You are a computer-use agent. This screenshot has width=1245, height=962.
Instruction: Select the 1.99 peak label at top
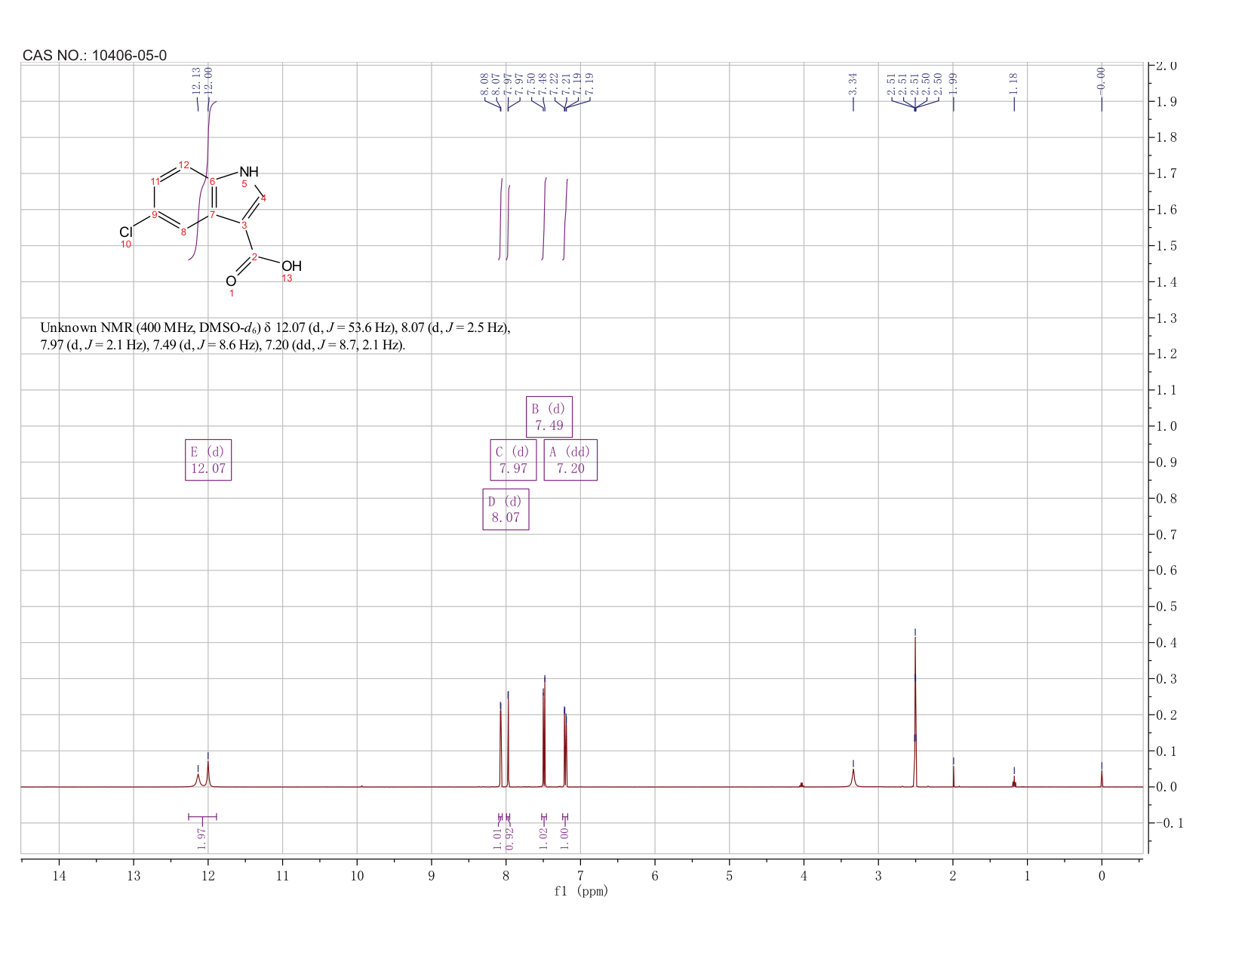[953, 84]
